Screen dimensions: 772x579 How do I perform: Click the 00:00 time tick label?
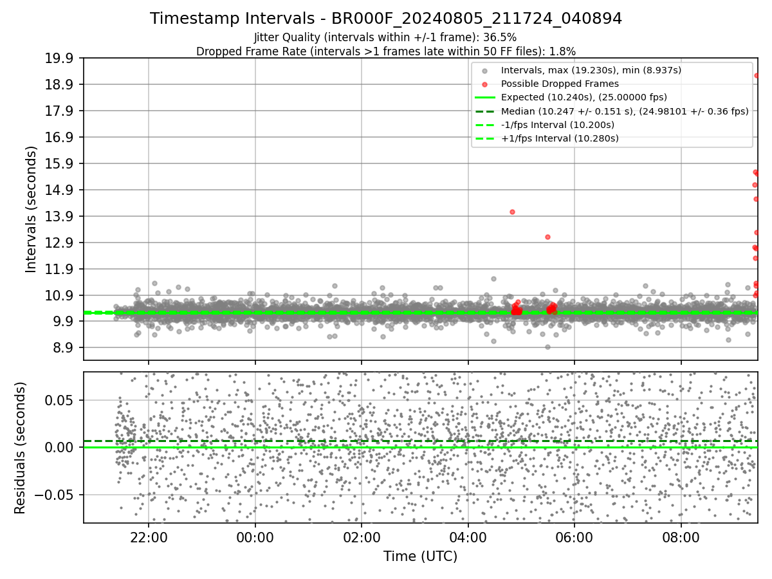click(255, 537)
